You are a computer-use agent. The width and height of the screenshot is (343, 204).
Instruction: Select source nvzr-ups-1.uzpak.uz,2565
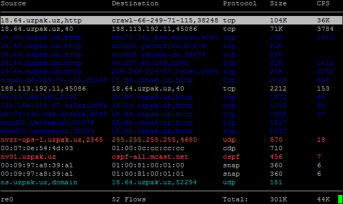point(52,140)
